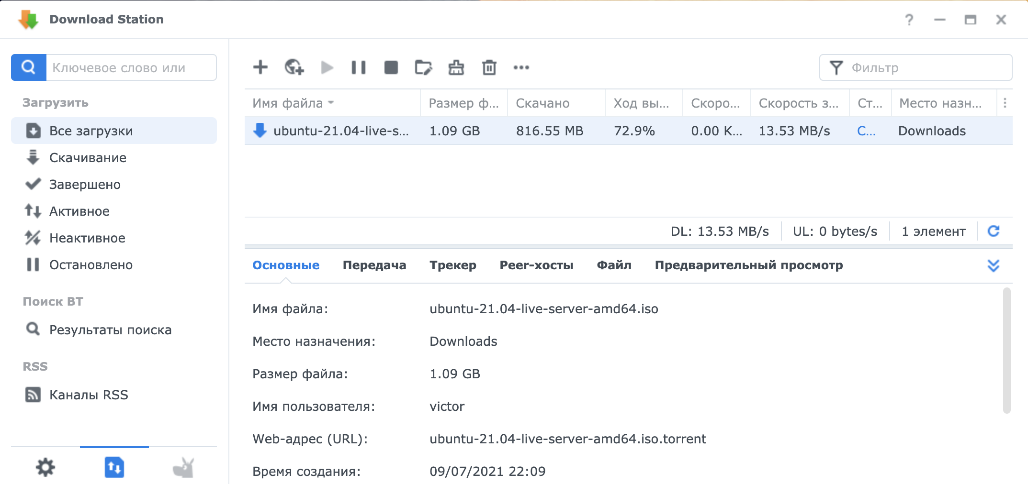Select Завершено in the sidebar
Viewport: 1028px width, 484px height.
click(85, 185)
